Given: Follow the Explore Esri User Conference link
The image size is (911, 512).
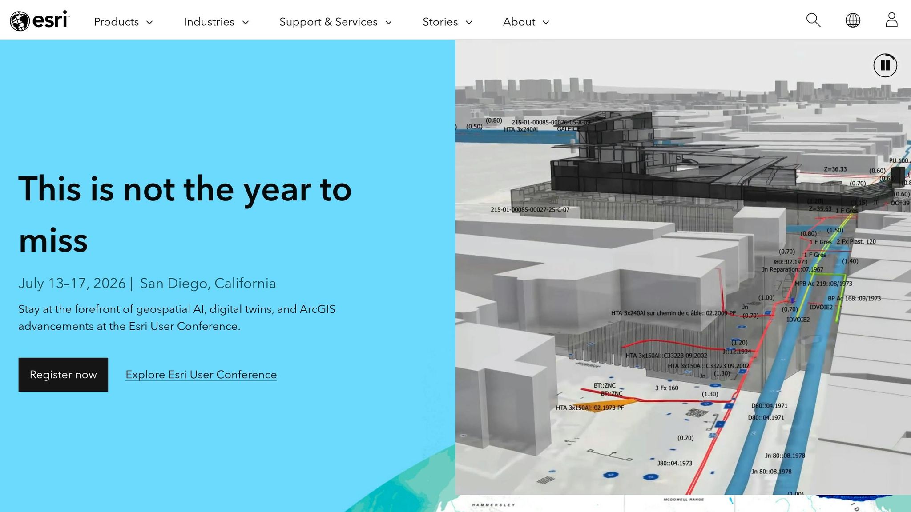Looking at the screenshot, I should point(201,375).
